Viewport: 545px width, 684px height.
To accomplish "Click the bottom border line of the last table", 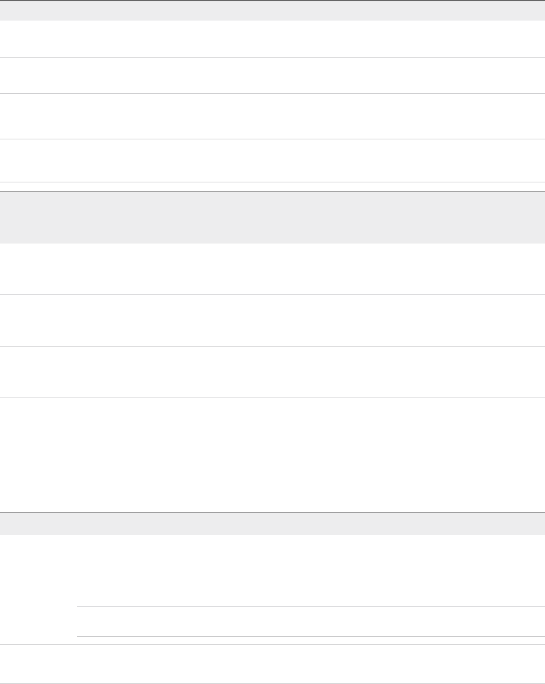I will tap(272, 683).
